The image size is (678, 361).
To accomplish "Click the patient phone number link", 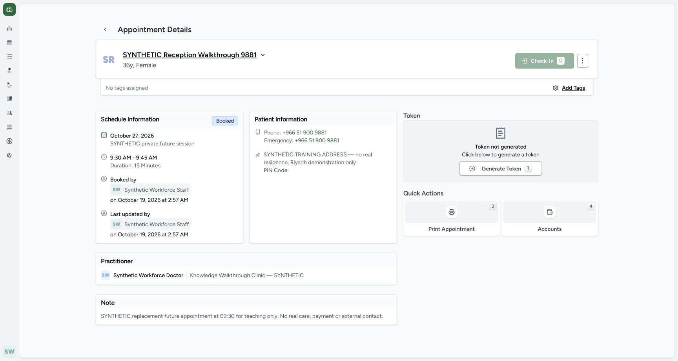I will pyautogui.click(x=304, y=132).
